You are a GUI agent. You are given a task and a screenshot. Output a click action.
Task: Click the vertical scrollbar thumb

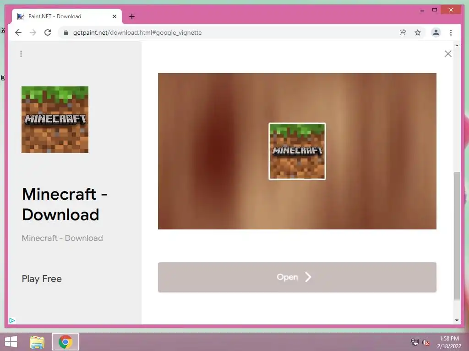point(457,236)
